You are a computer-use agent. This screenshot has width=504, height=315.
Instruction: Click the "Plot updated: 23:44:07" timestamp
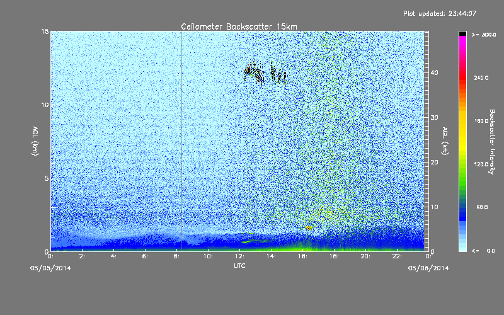pyautogui.click(x=440, y=13)
